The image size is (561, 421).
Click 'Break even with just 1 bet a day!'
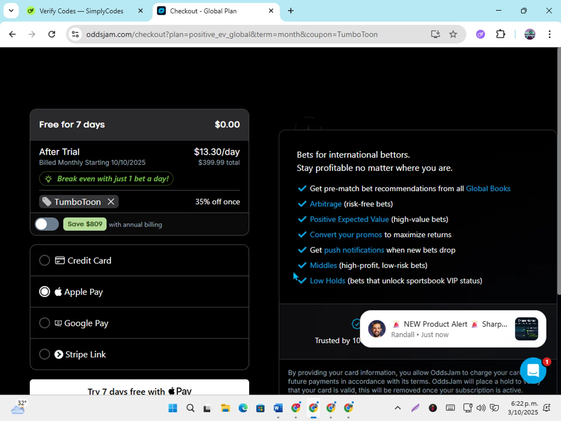coord(106,179)
